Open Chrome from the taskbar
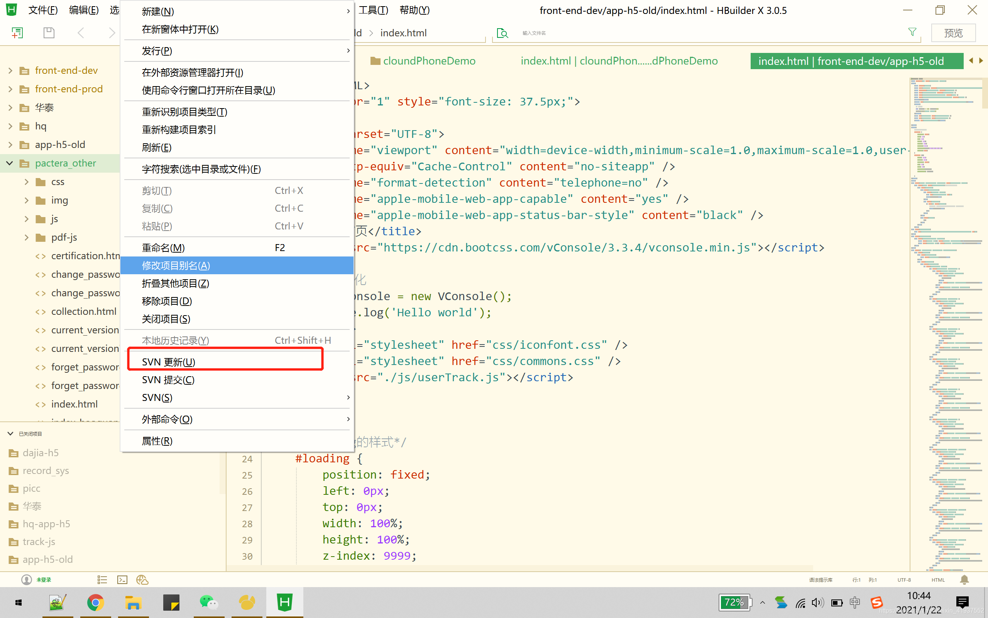Image resolution: width=988 pixels, height=618 pixels. click(x=96, y=603)
